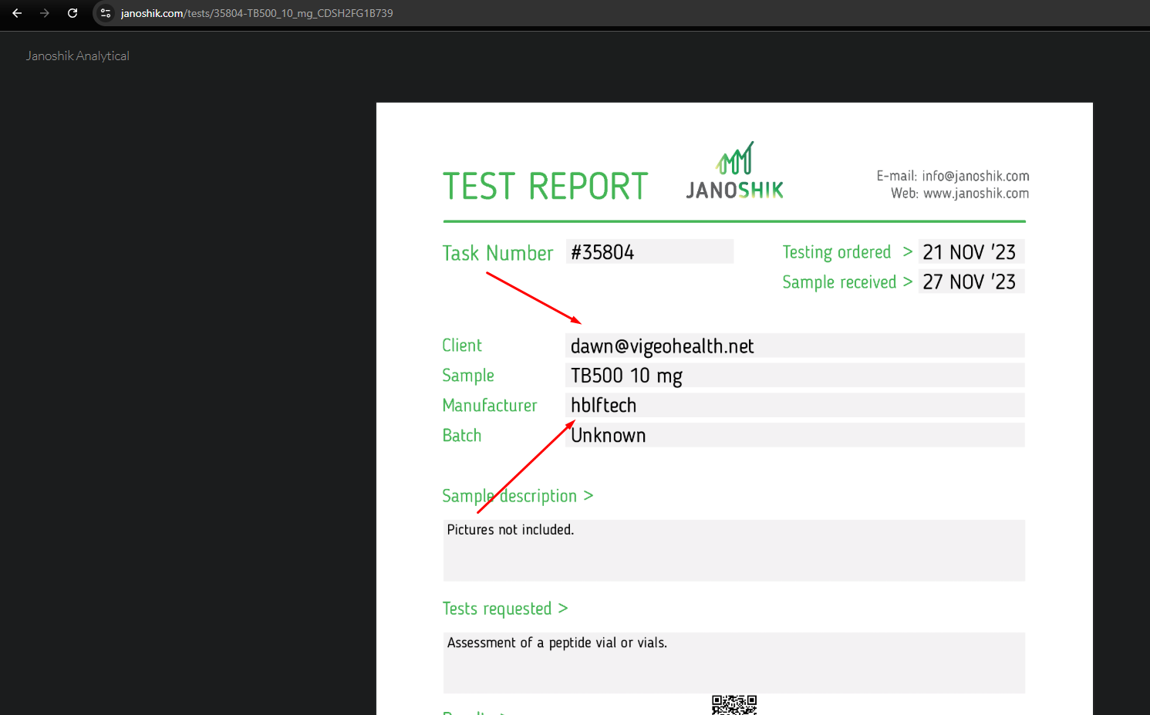1150x715 pixels.
Task: Click the www.janoshik.com web address text
Action: tap(976, 194)
